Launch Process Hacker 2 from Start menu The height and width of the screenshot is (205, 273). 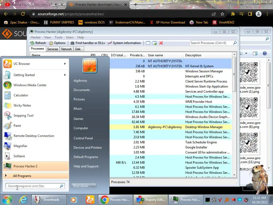click(x=36, y=166)
